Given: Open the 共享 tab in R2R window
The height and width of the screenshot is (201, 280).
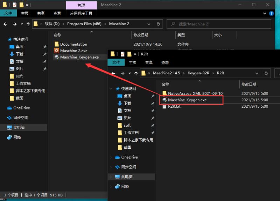Looking at the screenshot, I should 149,62.
